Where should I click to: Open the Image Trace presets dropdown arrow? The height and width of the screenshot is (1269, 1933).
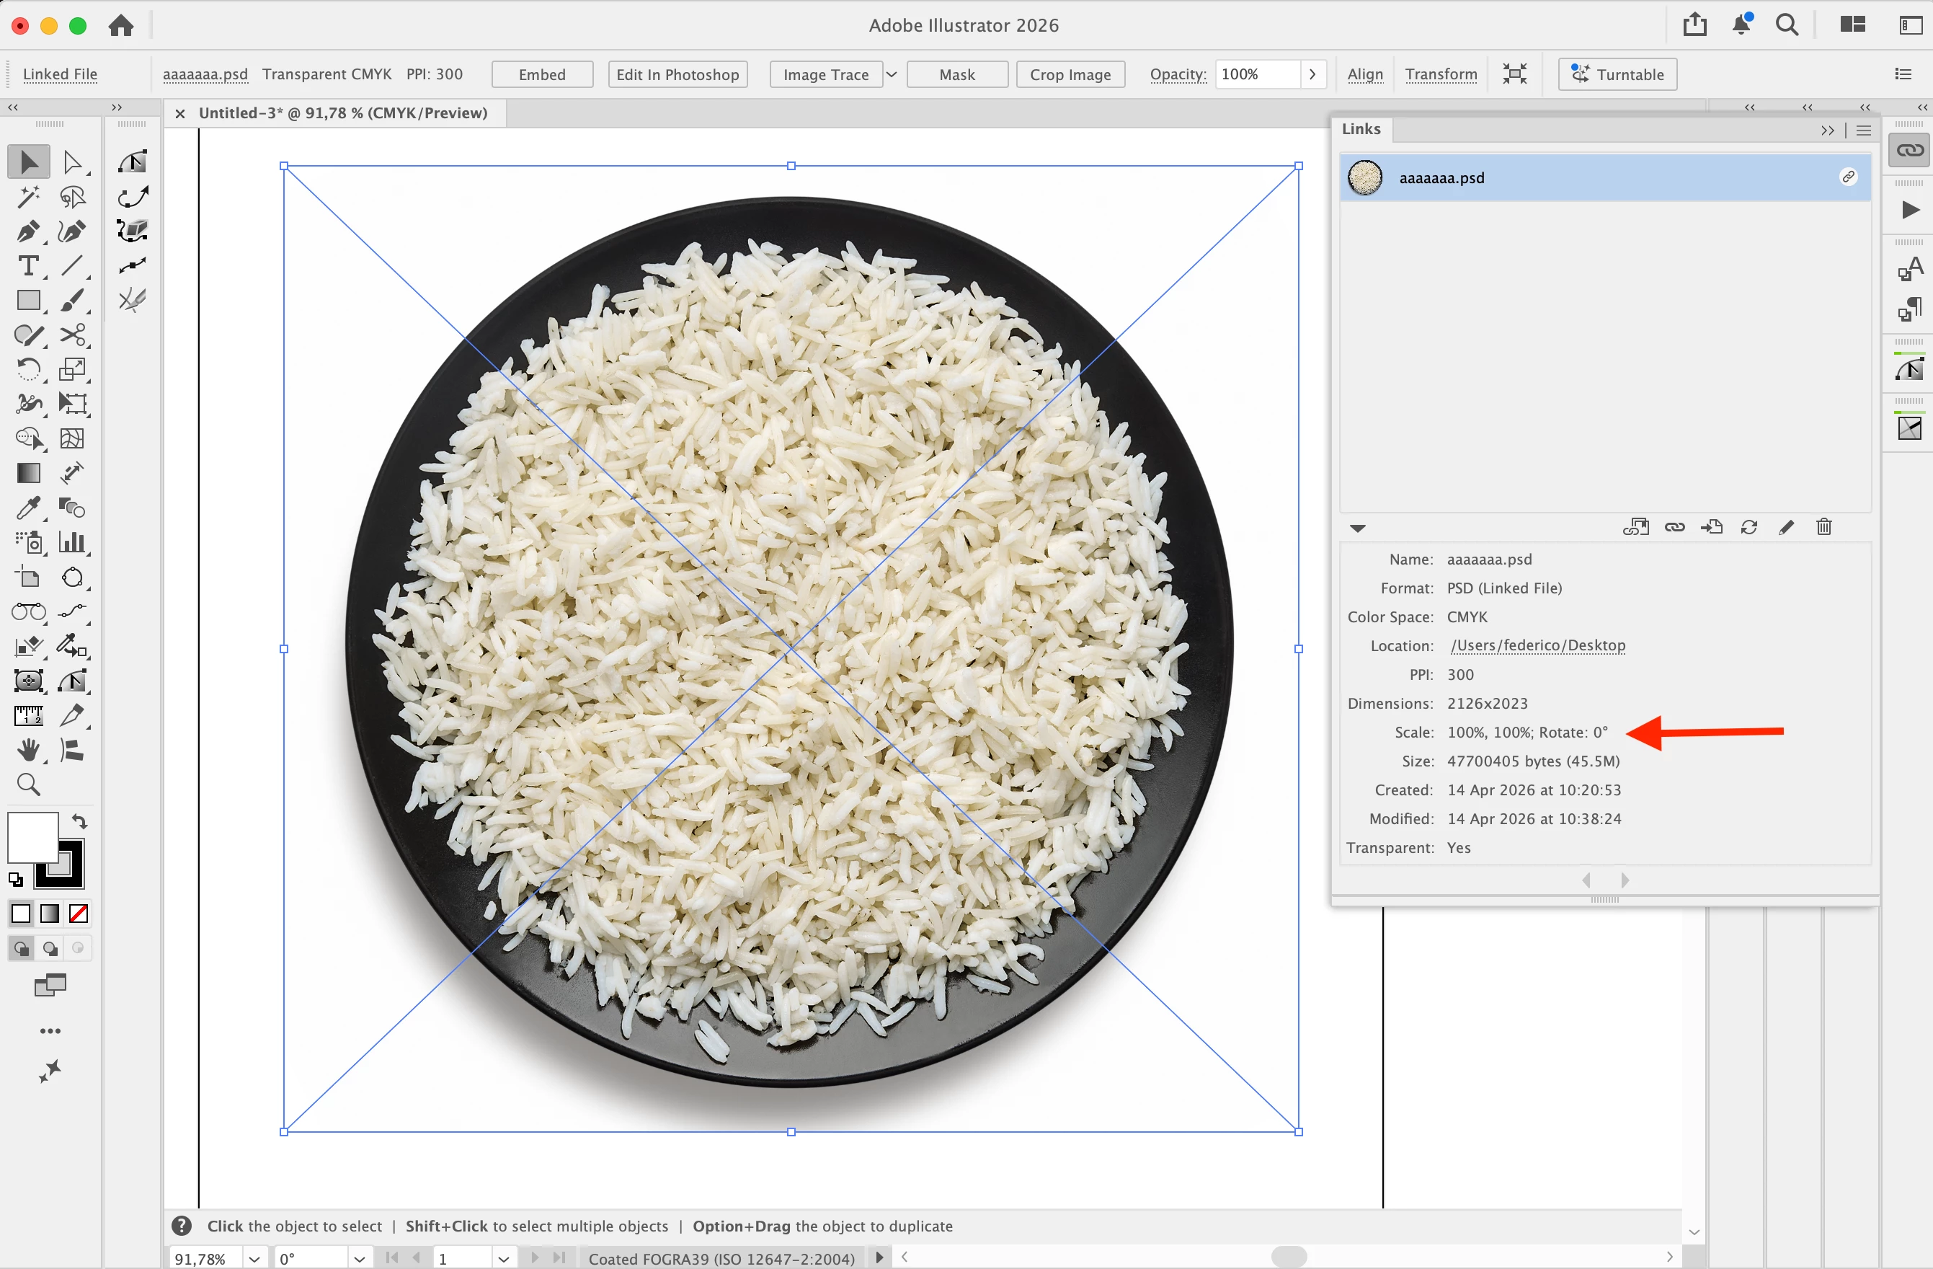(892, 75)
